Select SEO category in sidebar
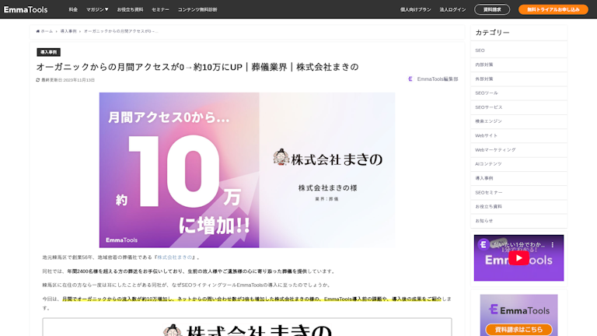 point(518,51)
